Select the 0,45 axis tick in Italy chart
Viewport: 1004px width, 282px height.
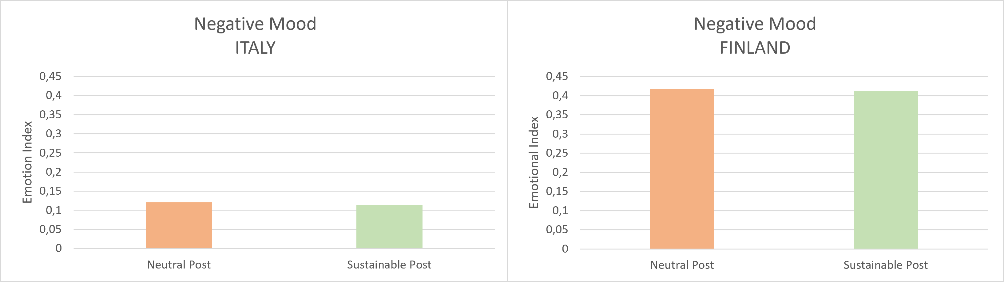(x=51, y=76)
